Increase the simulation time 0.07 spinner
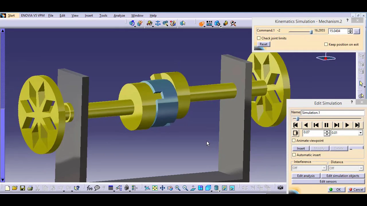The width and height of the screenshot is (367, 206). point(327,131)
